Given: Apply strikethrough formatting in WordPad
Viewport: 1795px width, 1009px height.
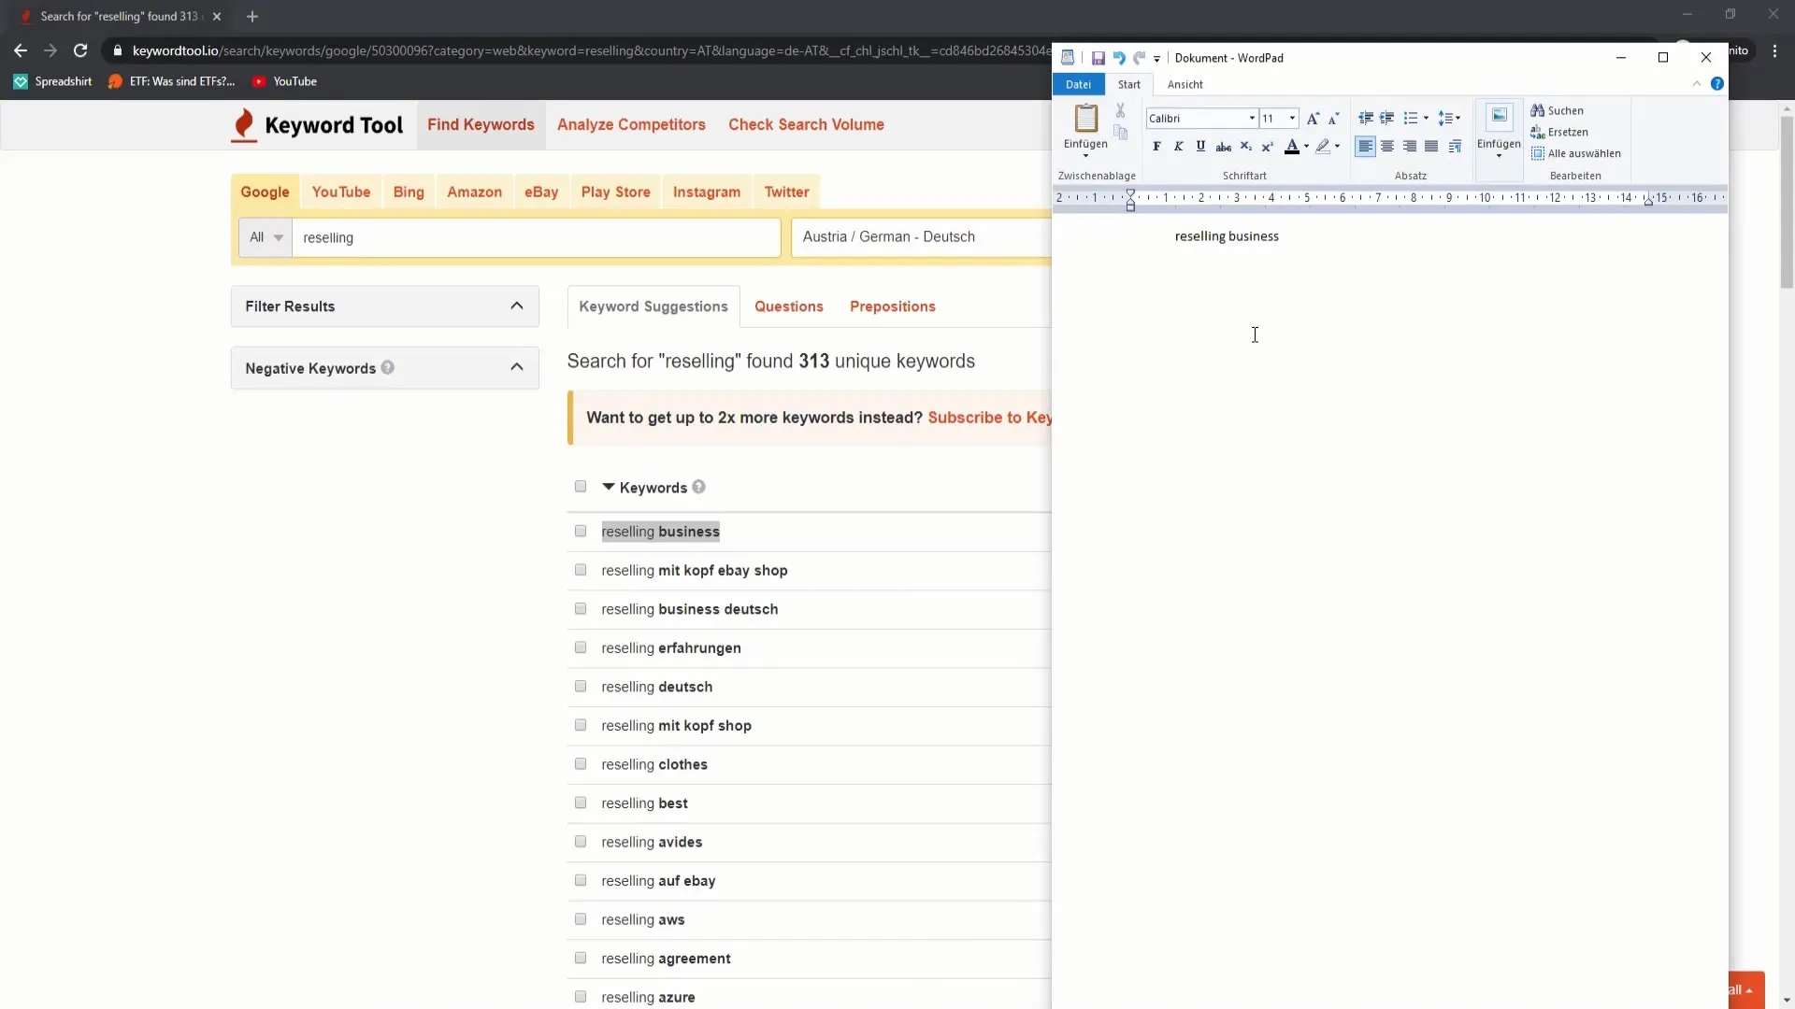Looking at the screenshot, I should pos(1223,147).
